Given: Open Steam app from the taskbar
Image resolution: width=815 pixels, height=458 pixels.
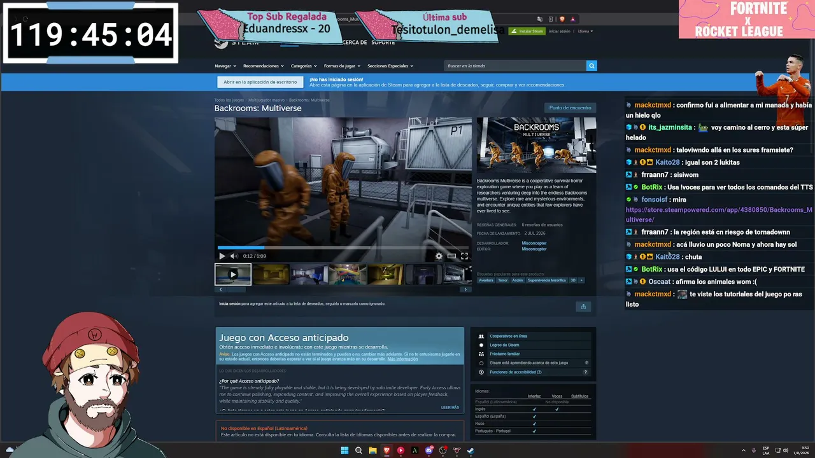Looking at the screenshot, I should 471,450.
